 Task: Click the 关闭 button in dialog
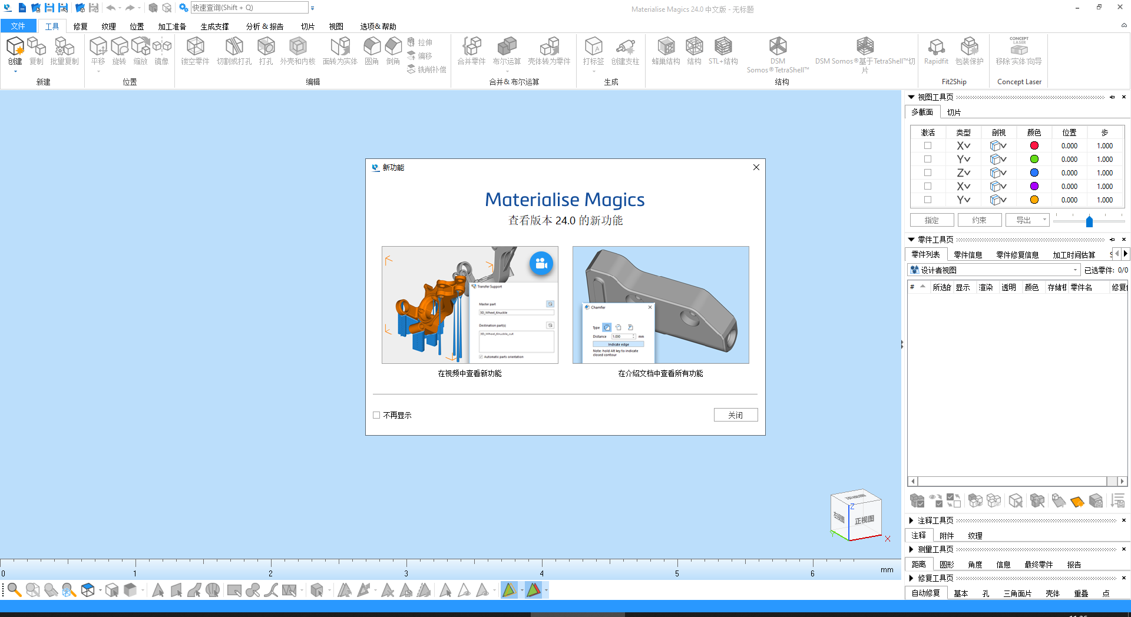(x=735, y=415)
